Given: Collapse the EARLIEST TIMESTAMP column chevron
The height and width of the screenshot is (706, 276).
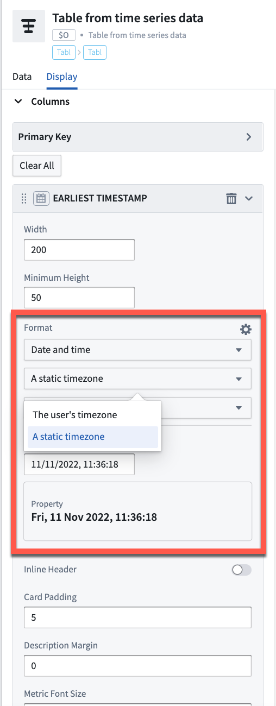Looking at the screenshot, I should [249, 199].
